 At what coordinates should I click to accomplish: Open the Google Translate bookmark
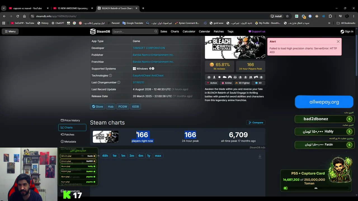[x=133, y=23]
